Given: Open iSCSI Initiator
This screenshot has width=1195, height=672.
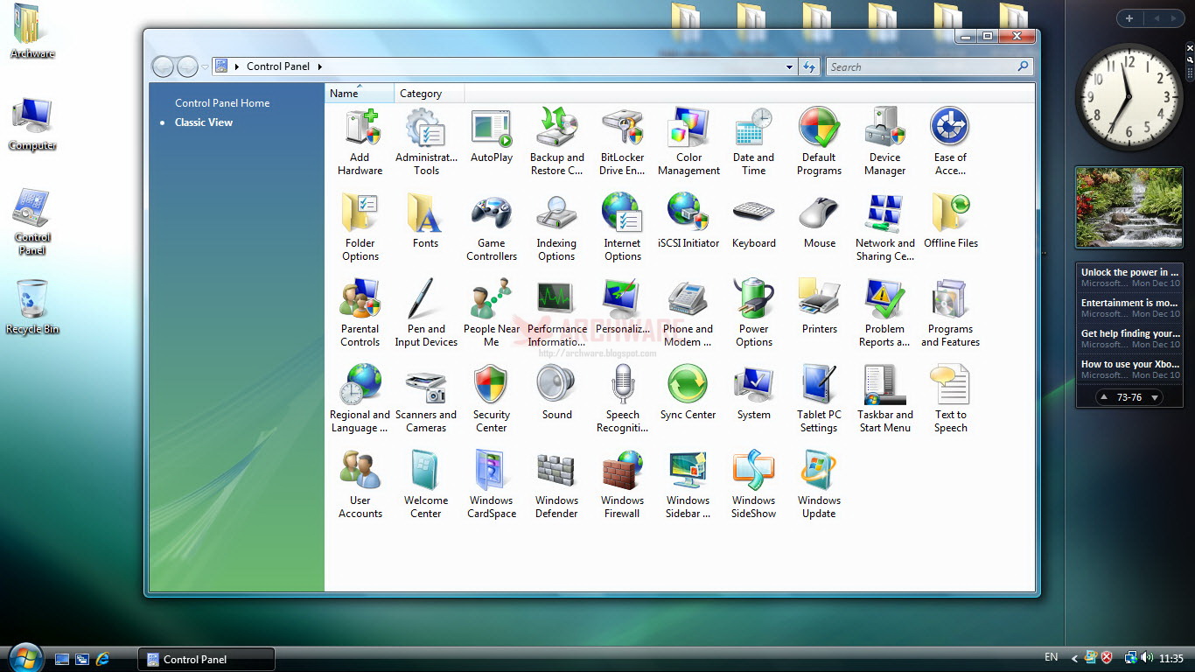Looking at the screenshot, I should [688, 221].
